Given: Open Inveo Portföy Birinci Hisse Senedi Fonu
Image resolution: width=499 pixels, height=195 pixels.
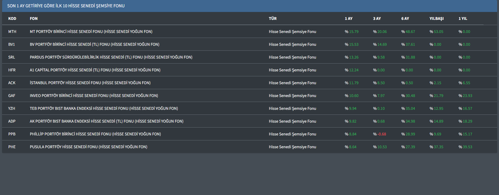Looking at the screenshot, I should pos(94,96).
